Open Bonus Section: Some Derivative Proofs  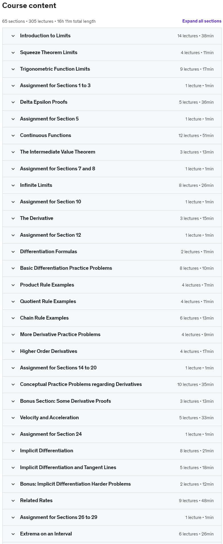tap(66, 401)
